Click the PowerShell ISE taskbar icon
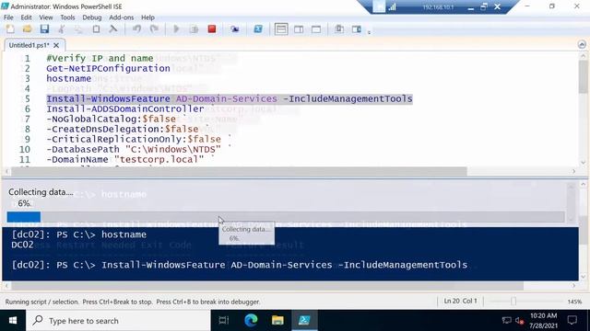Viewport: 590px width, 331px height. coord(304,321)
